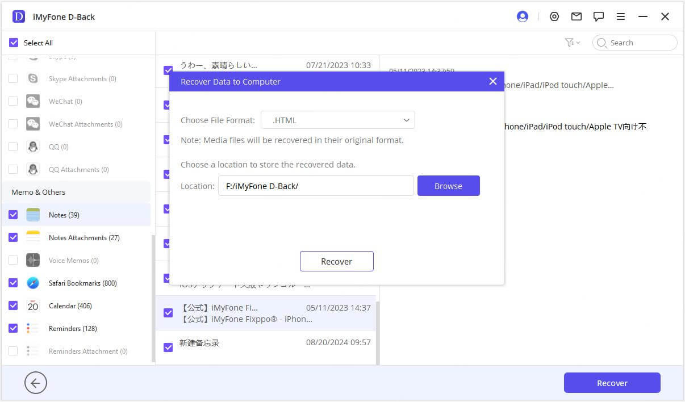Click the QQ penguin icon
The image size is (685, 402).
(33, 146)
